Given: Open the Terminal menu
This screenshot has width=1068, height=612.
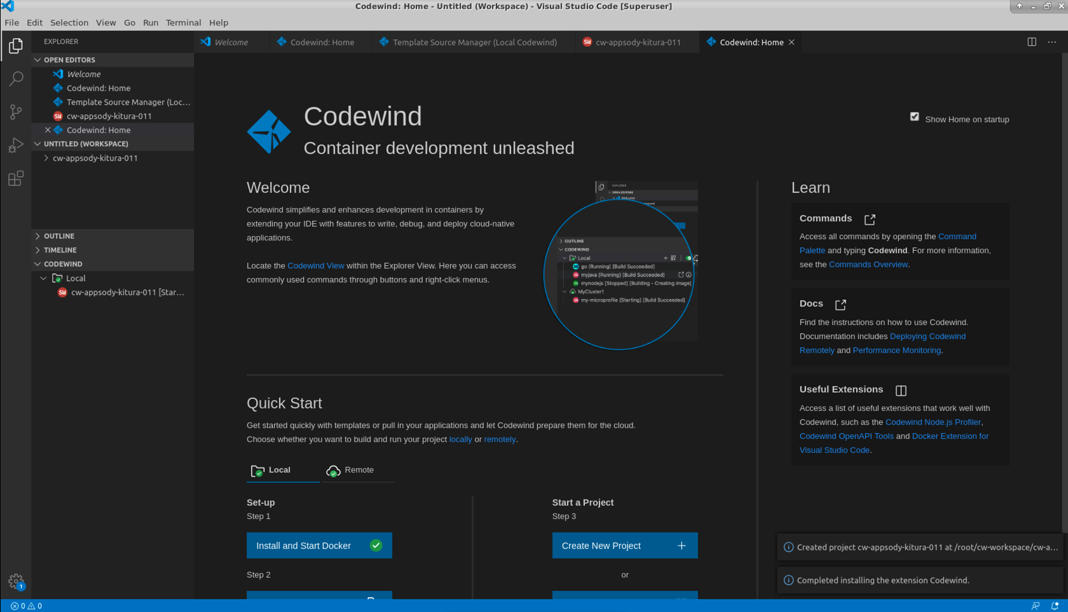Looking at the screenshot, I should [183, 22].
